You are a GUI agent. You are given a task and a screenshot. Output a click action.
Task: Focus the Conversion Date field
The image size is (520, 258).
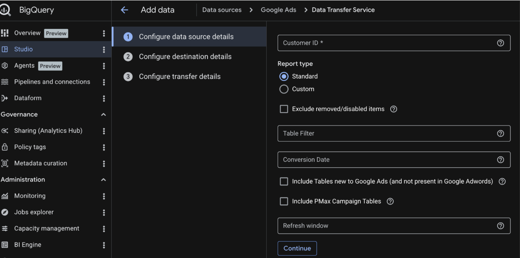(x=394, y=159)
